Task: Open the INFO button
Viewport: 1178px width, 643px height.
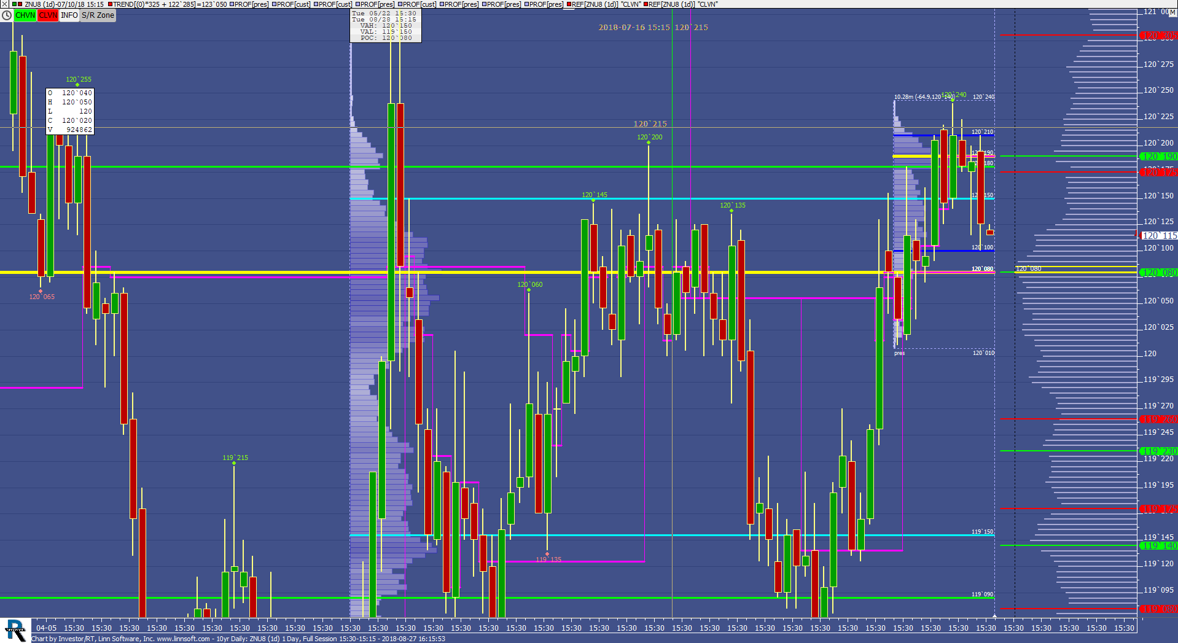Action: pyautogui.click(x=69, y=15)
